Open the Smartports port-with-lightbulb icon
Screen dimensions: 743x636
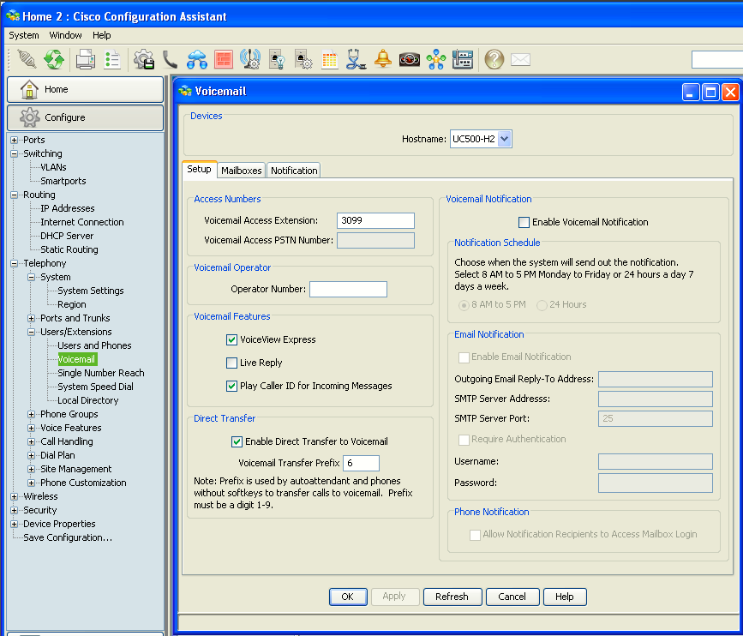[277, 60]
